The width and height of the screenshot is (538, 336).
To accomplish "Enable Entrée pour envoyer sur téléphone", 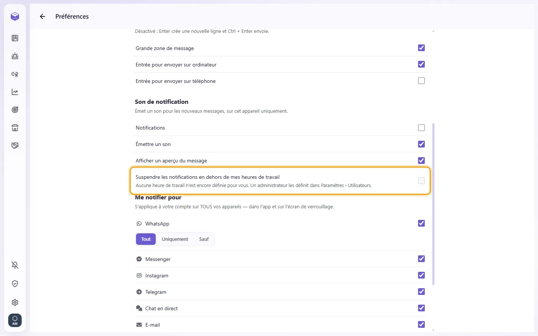I will click(x=421, y=81).
